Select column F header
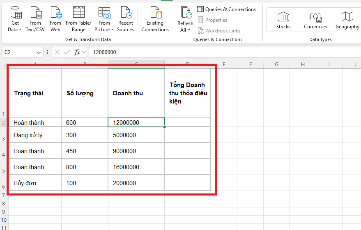This screenshot has height=230, width=361. 251,64
